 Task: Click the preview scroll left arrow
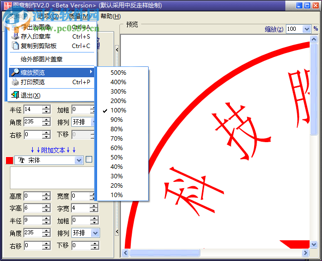[125, 253]
